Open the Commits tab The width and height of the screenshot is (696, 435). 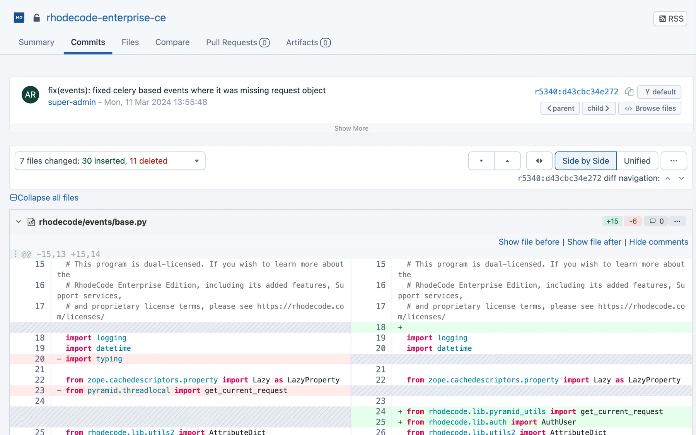coord(88,42)
